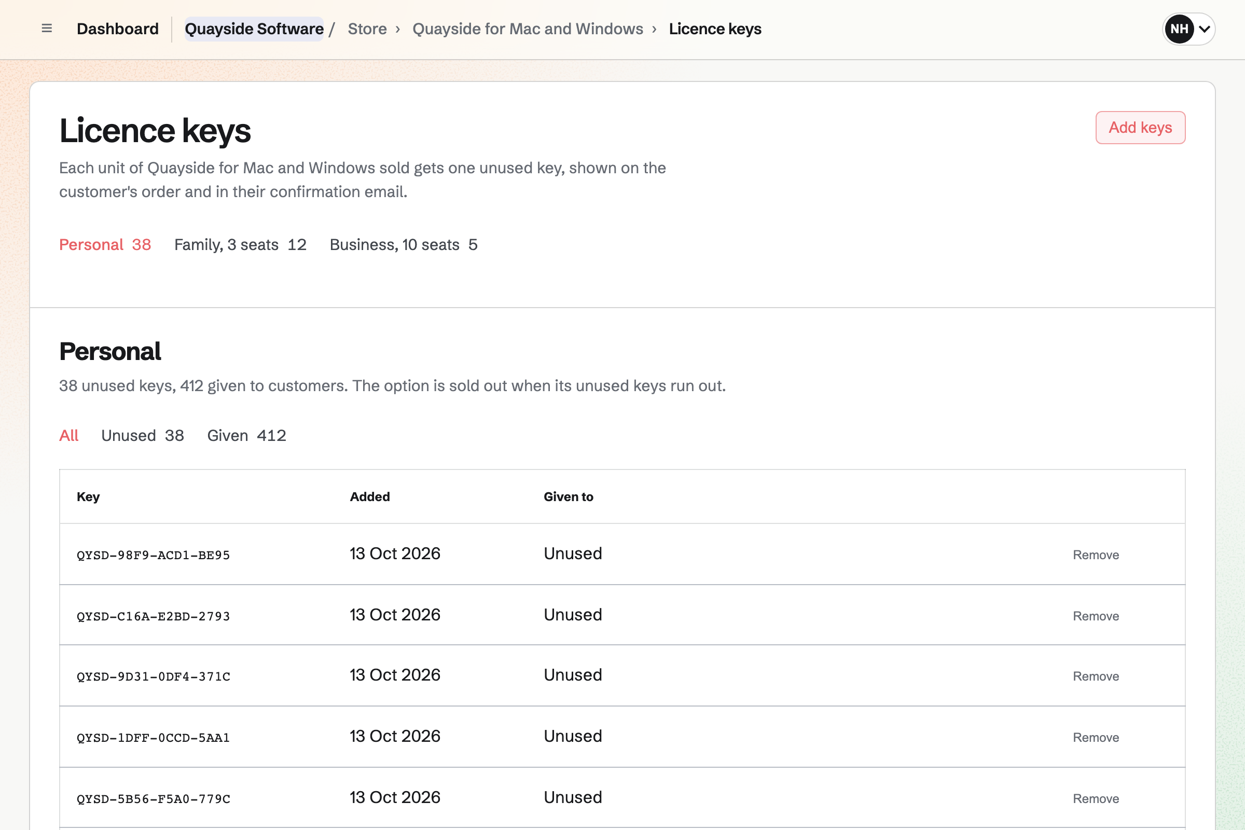Go to Dashboard in the top bar

[x=118, y=29]
